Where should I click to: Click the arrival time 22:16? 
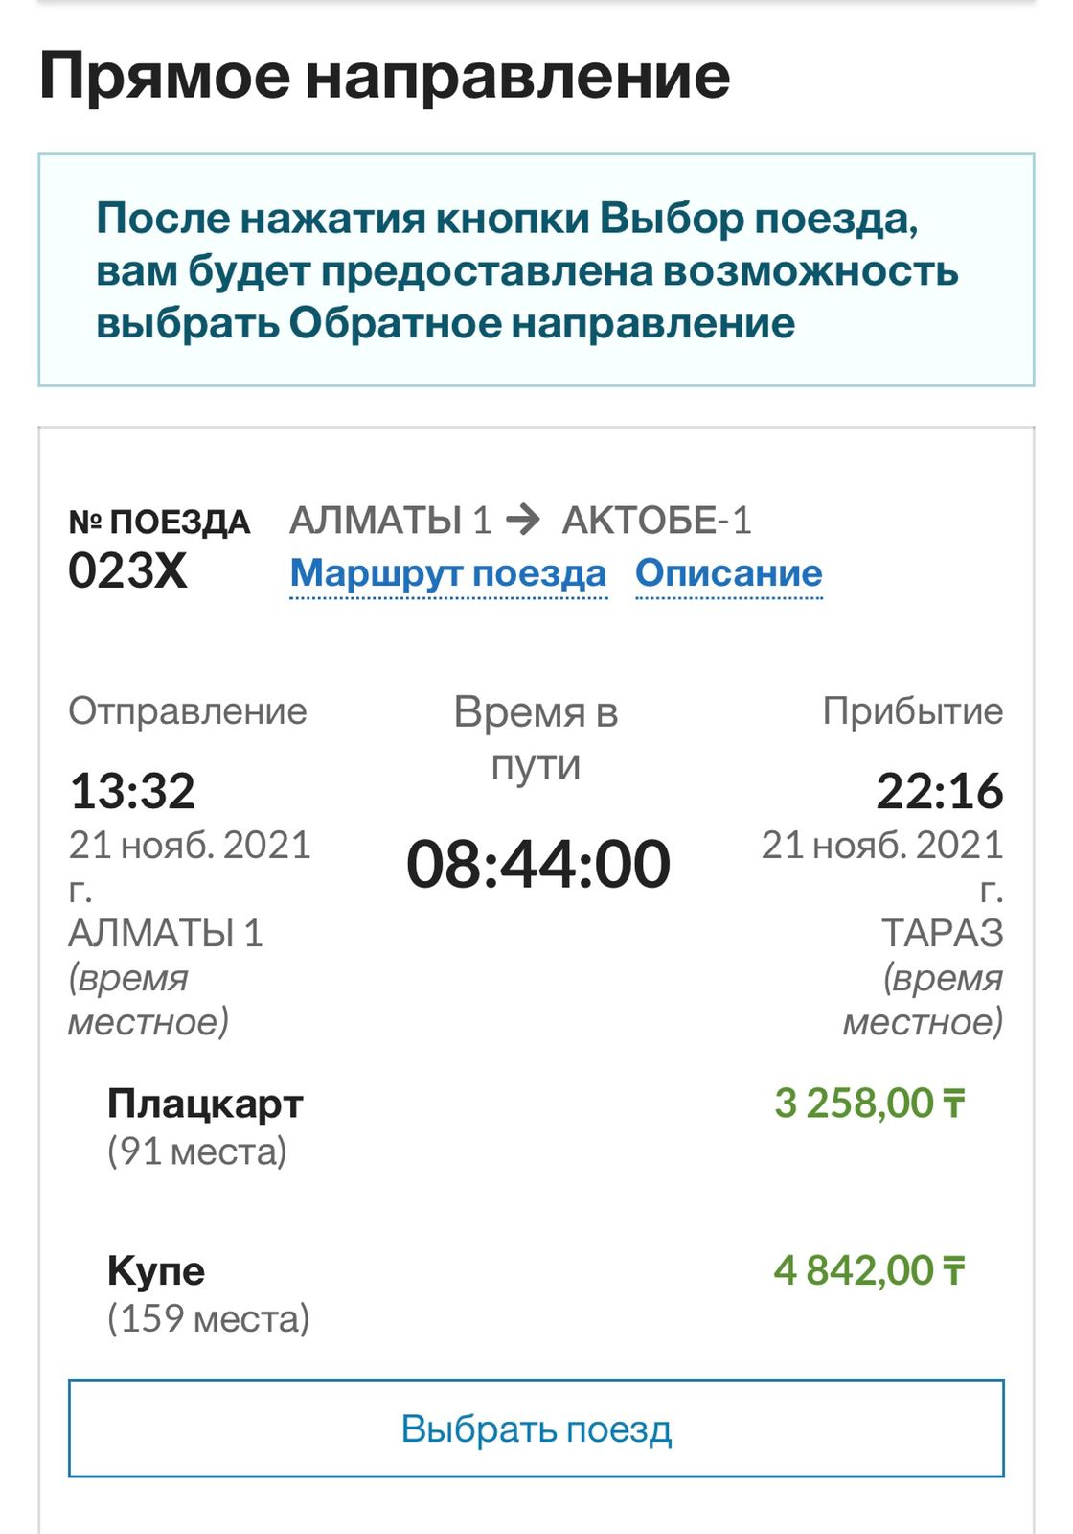pos(939,791)
